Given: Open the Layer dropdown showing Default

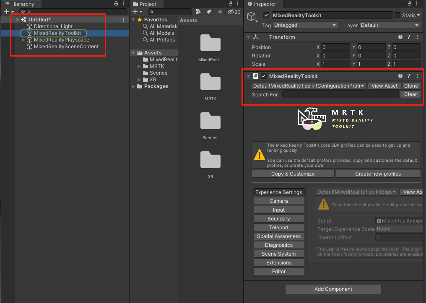Looking at the screenshot, I should click(390, 25).
